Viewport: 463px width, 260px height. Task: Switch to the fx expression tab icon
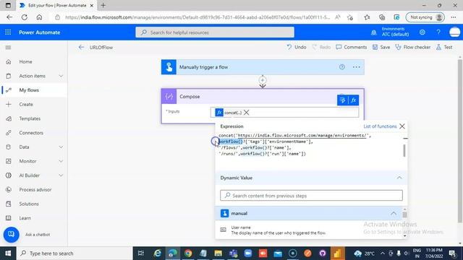click(x=354, y=100)
